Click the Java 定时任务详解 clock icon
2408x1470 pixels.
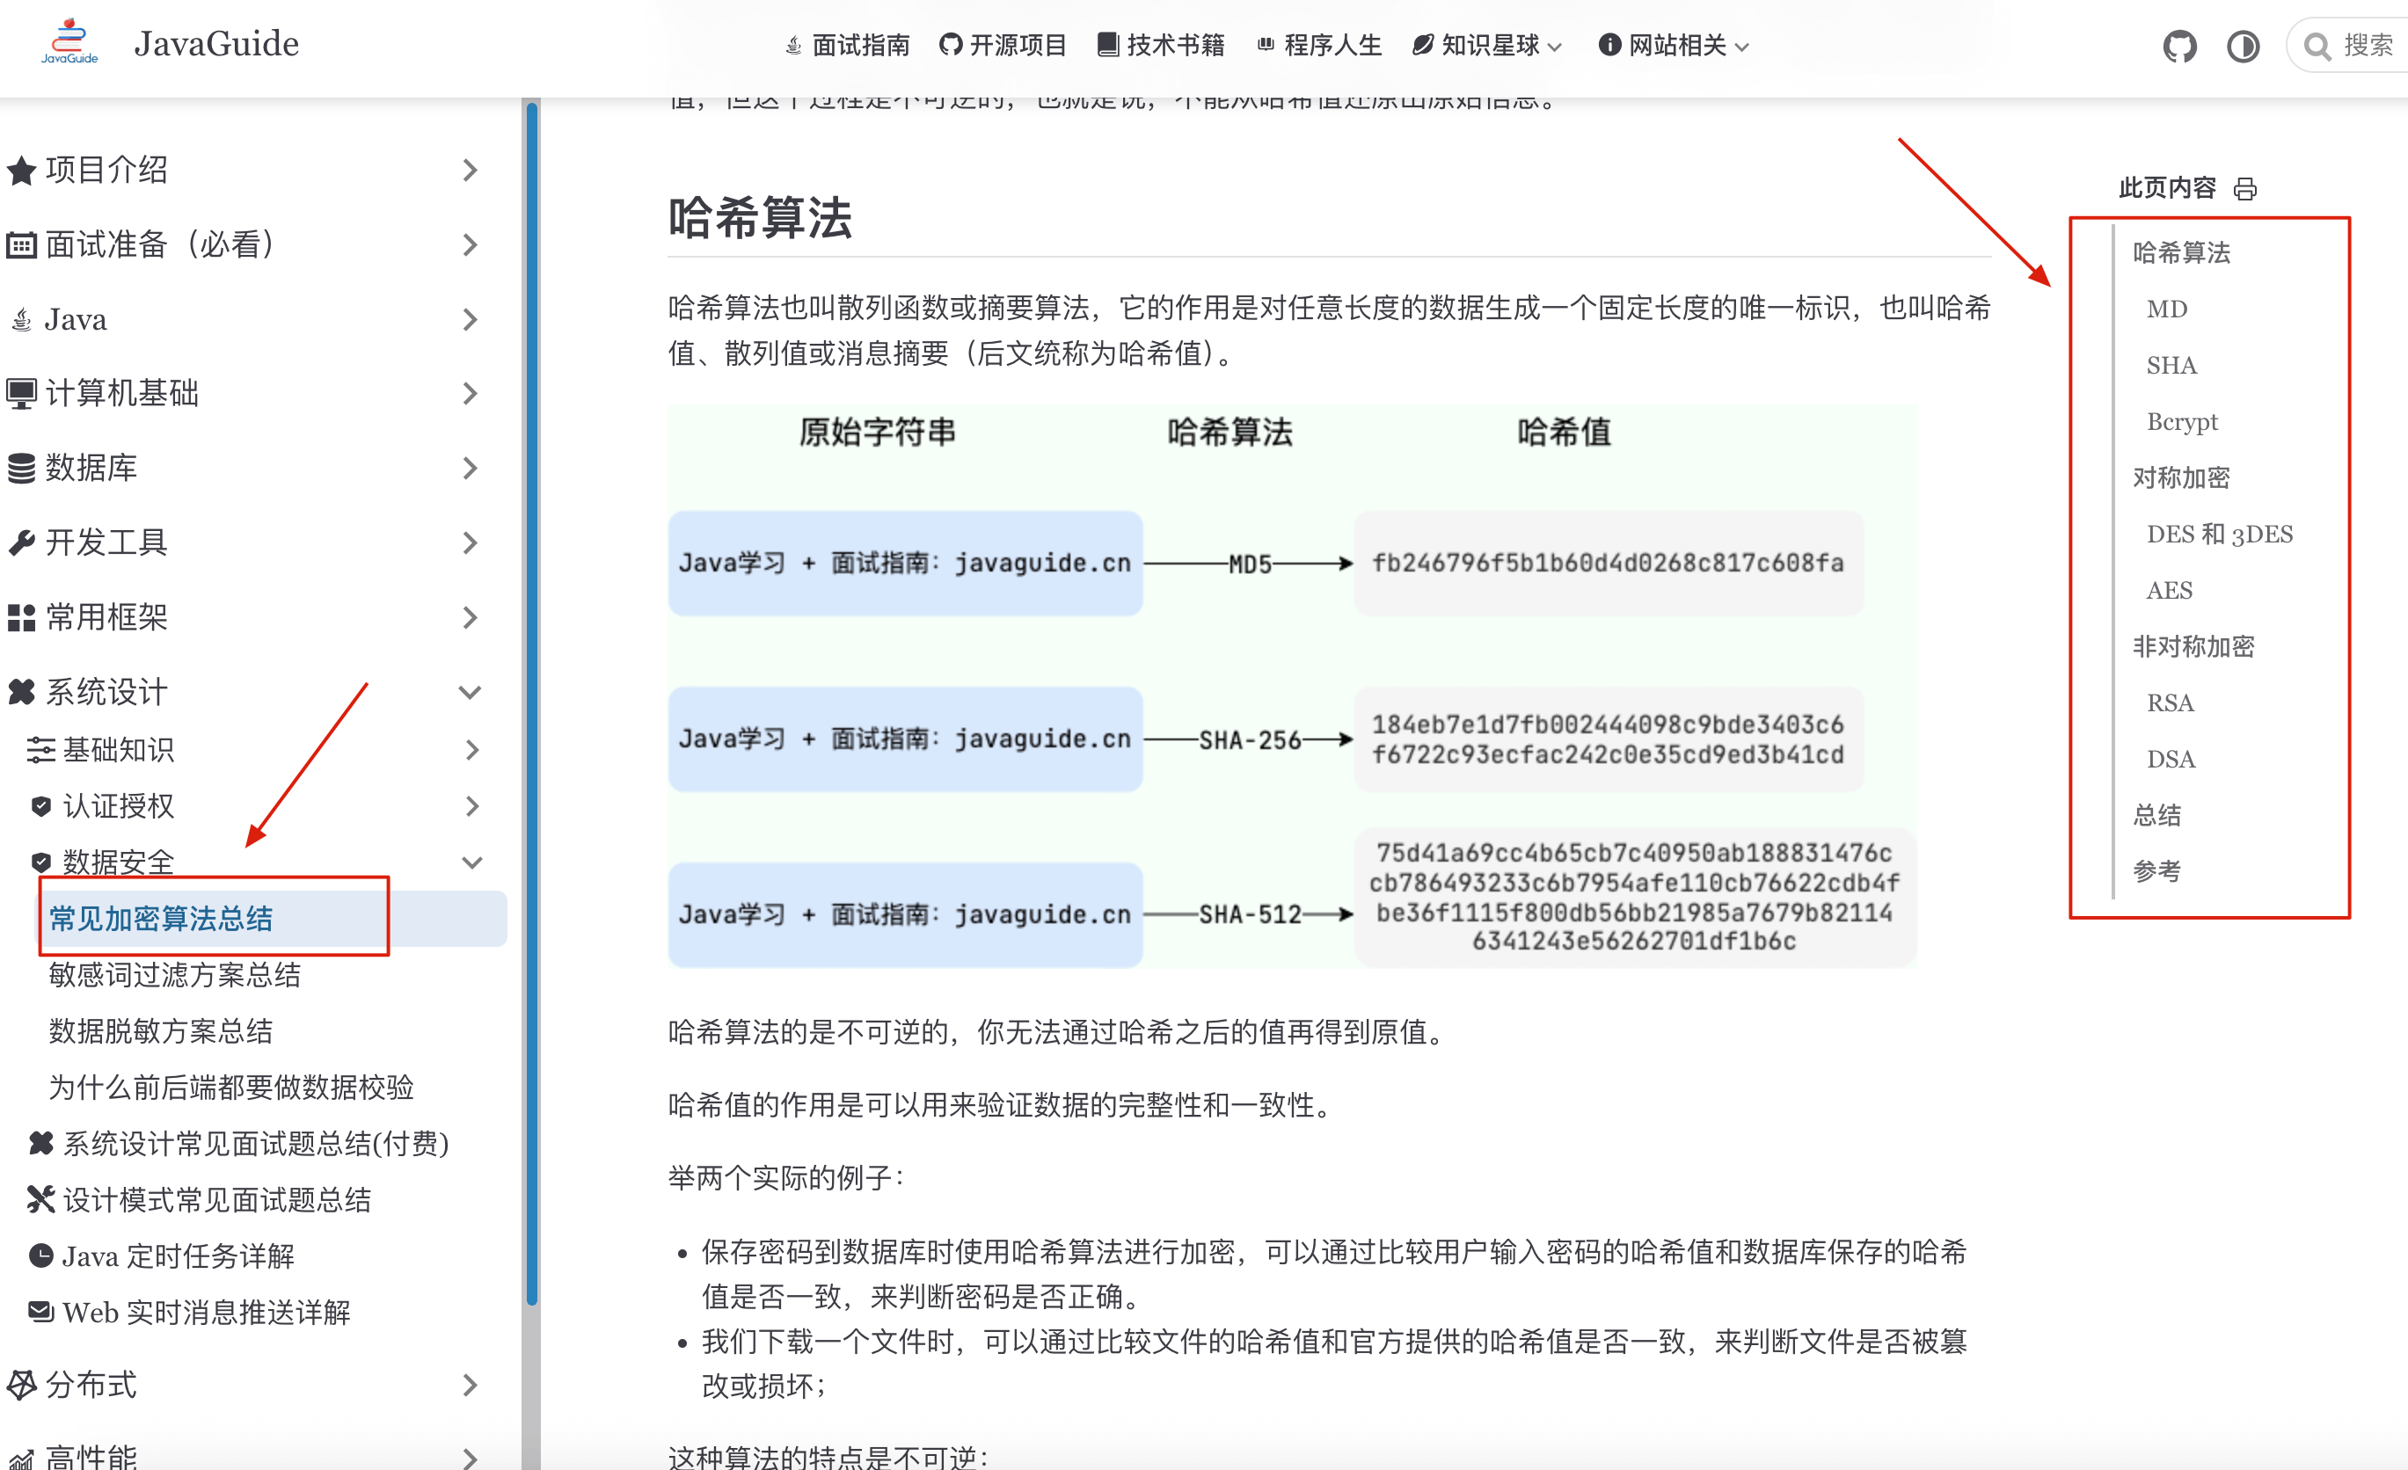[40, 1255]
